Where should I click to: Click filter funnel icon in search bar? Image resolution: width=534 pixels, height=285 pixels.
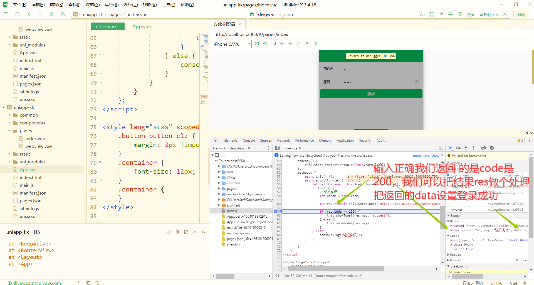tap(460, 14)
